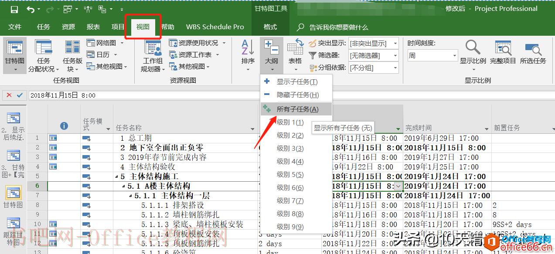Screen dimensions: 555x254
Task: Click the task mode icon in row 8
Action: tap(87, 205)
